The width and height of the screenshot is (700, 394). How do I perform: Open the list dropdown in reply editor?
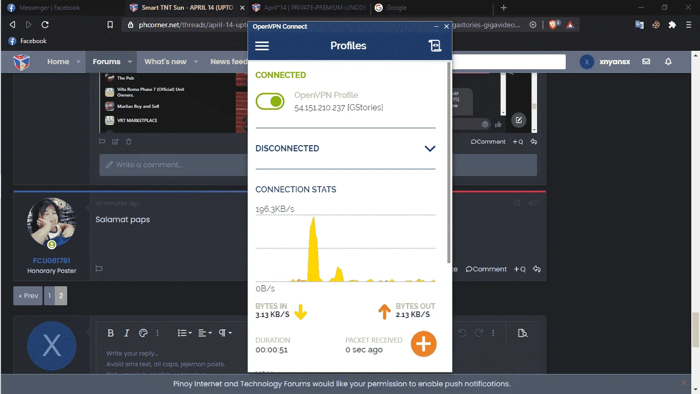tap(184, 333)
